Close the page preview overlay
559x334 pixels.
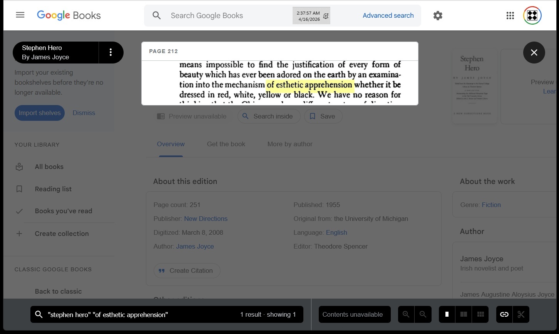tap(534, 53)
